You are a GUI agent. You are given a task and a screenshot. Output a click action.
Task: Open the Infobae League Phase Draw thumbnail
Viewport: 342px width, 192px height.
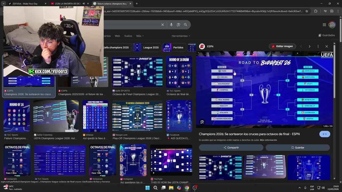(95, 116)
